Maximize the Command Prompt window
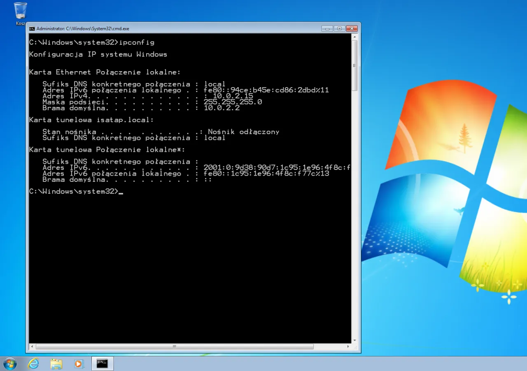Image resolution: width=527 pixels, height=371 pixels. pos(339,28)
